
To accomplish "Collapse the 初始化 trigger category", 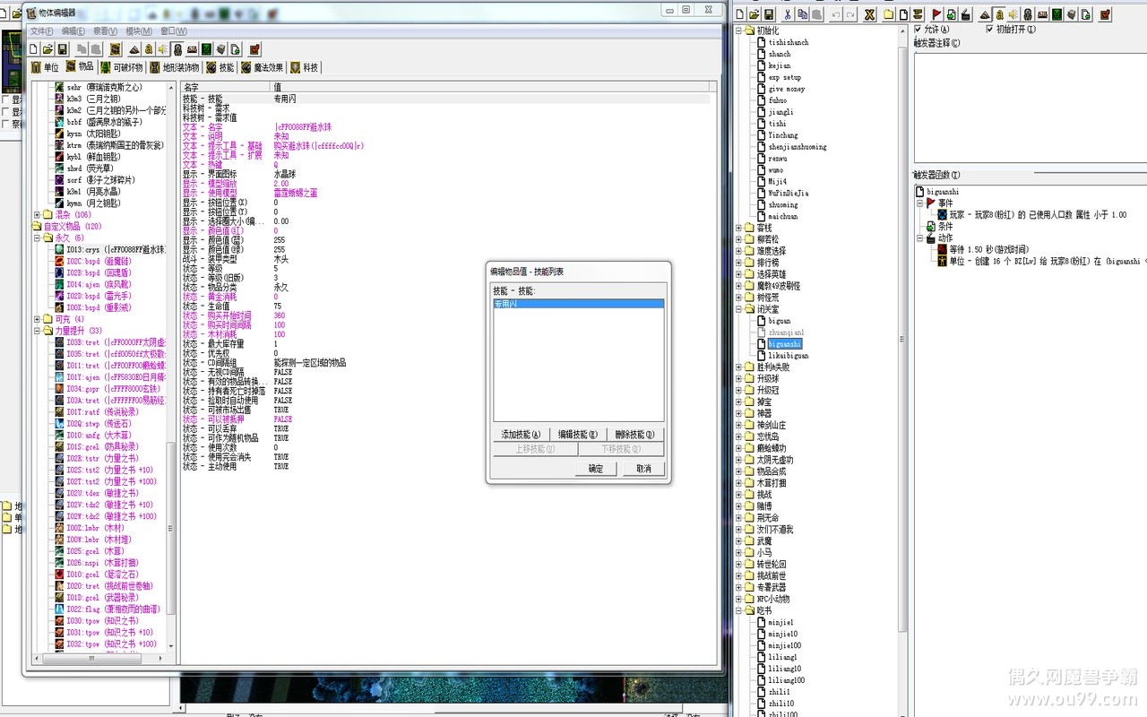I will pos(739,30).
